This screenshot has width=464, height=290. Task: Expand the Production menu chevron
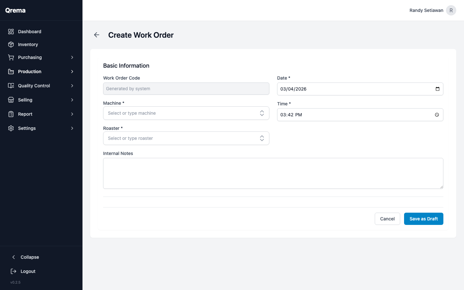pyautogui.click(x=72, y=72)
